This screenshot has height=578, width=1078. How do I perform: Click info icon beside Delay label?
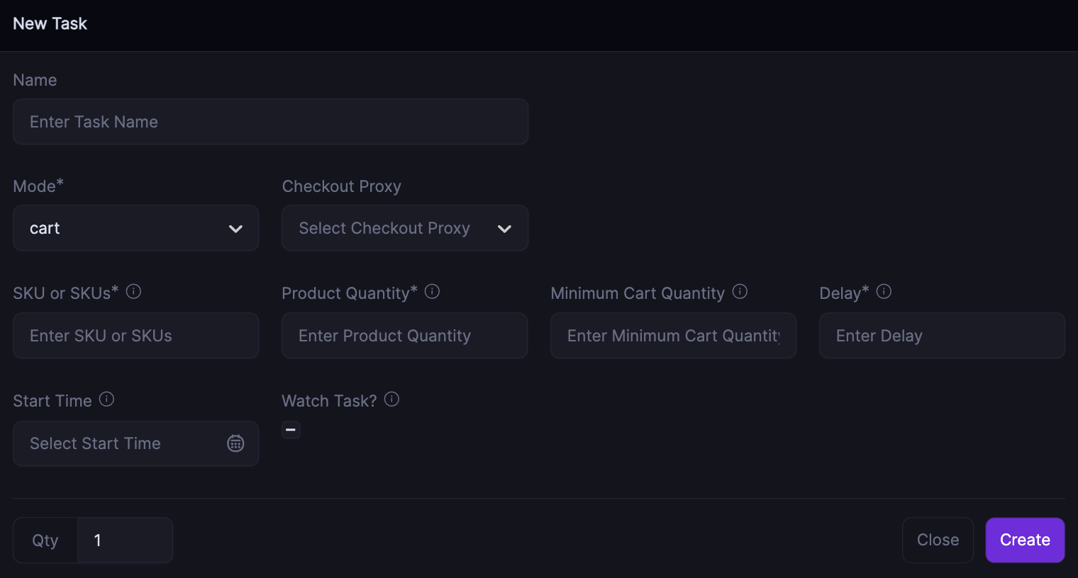pyautogui.click(x=884, y=292)
